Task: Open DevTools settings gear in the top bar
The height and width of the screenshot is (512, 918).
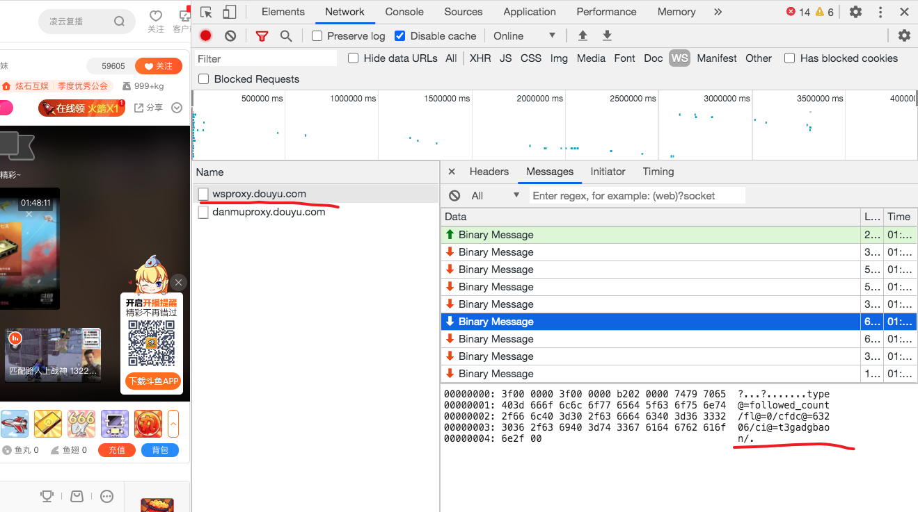Action: point(855,12)
